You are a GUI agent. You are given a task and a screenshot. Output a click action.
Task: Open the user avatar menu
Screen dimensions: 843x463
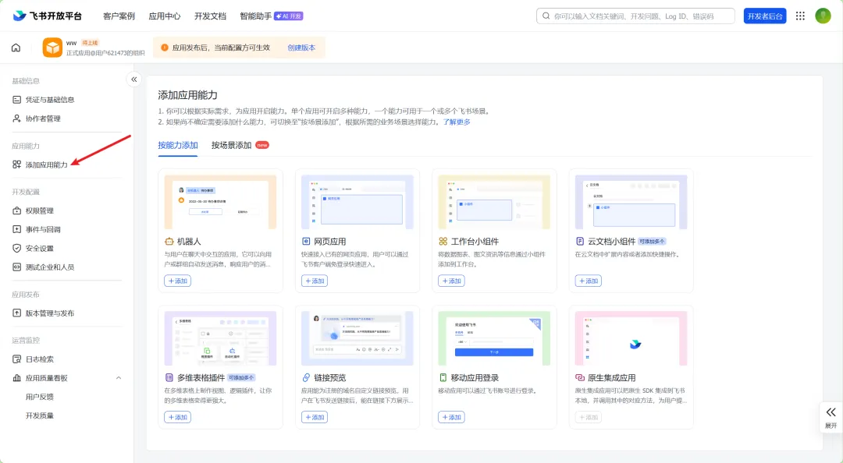823,16
